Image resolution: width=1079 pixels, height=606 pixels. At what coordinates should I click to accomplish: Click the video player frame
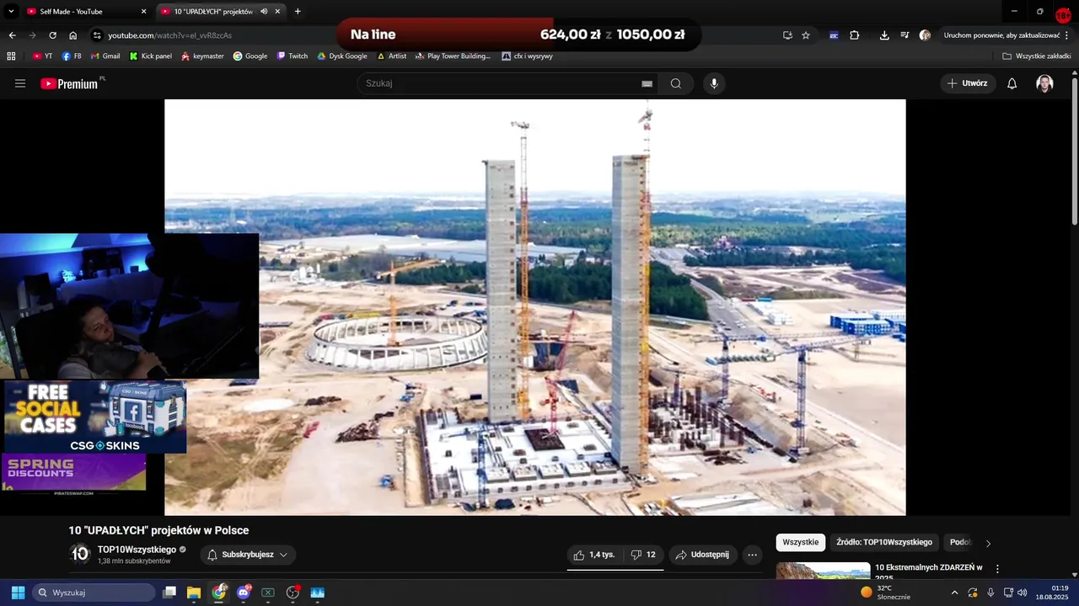coord(535,307)
